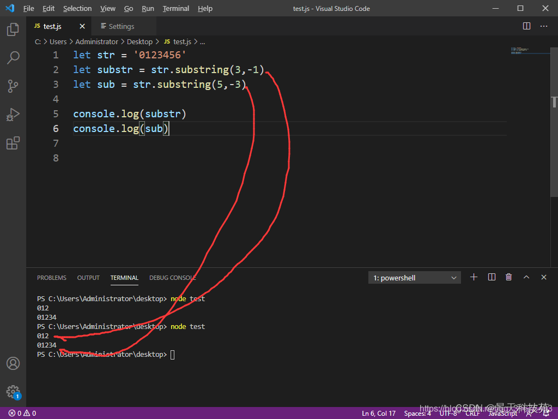Click Administrator in the breadcrumb path

tap(96, 41)
